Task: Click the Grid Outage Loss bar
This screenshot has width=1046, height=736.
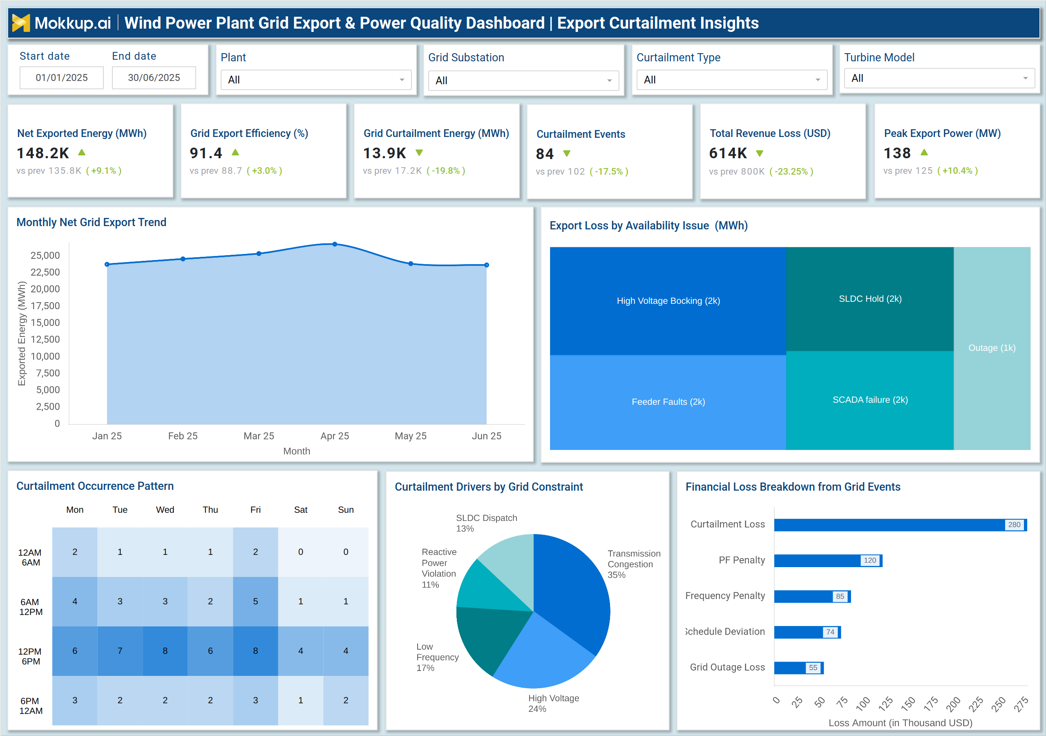Action: (799, 668)
